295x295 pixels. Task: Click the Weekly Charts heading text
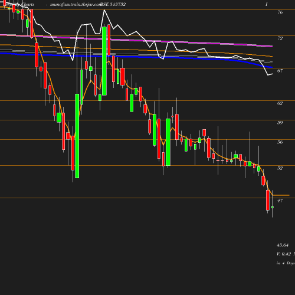[x=19, y=4]
